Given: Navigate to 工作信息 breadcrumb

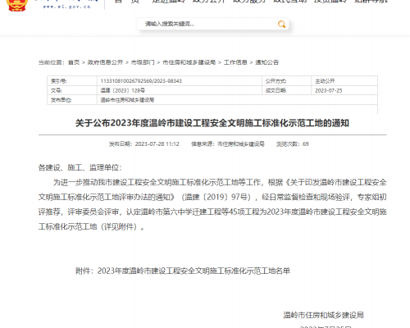Looking at the screenshot, I should pyautogui.click(x=235, y=62).
